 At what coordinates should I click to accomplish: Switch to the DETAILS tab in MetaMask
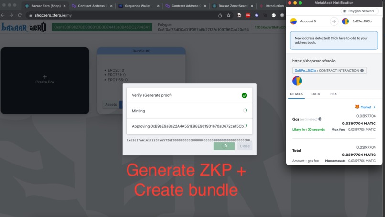tap(296, 94)
